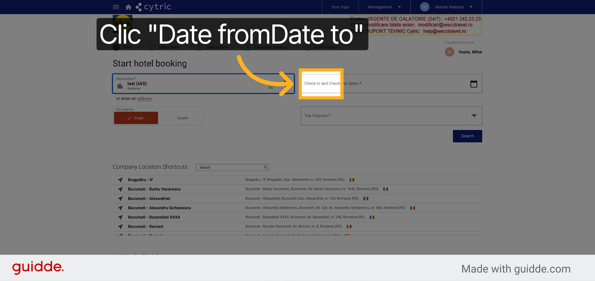Image resolution: width=595 pixels, height=281 pixels.
Task: Select Bucuresti - Barbu Vacarescu shortcut
Action: 154,189
